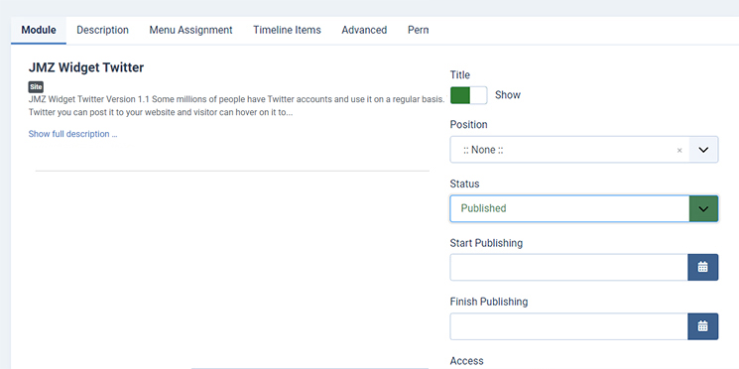Click the Status label
739x369 pixels.
tap(464, 184)
